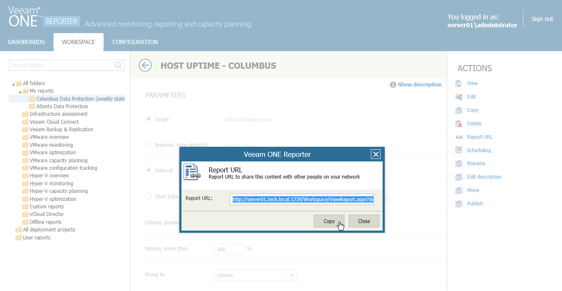The width and height of the screenshot is (562, 291).
Task: Select Columbus Data Protection folder
Action: coord(80,99)
